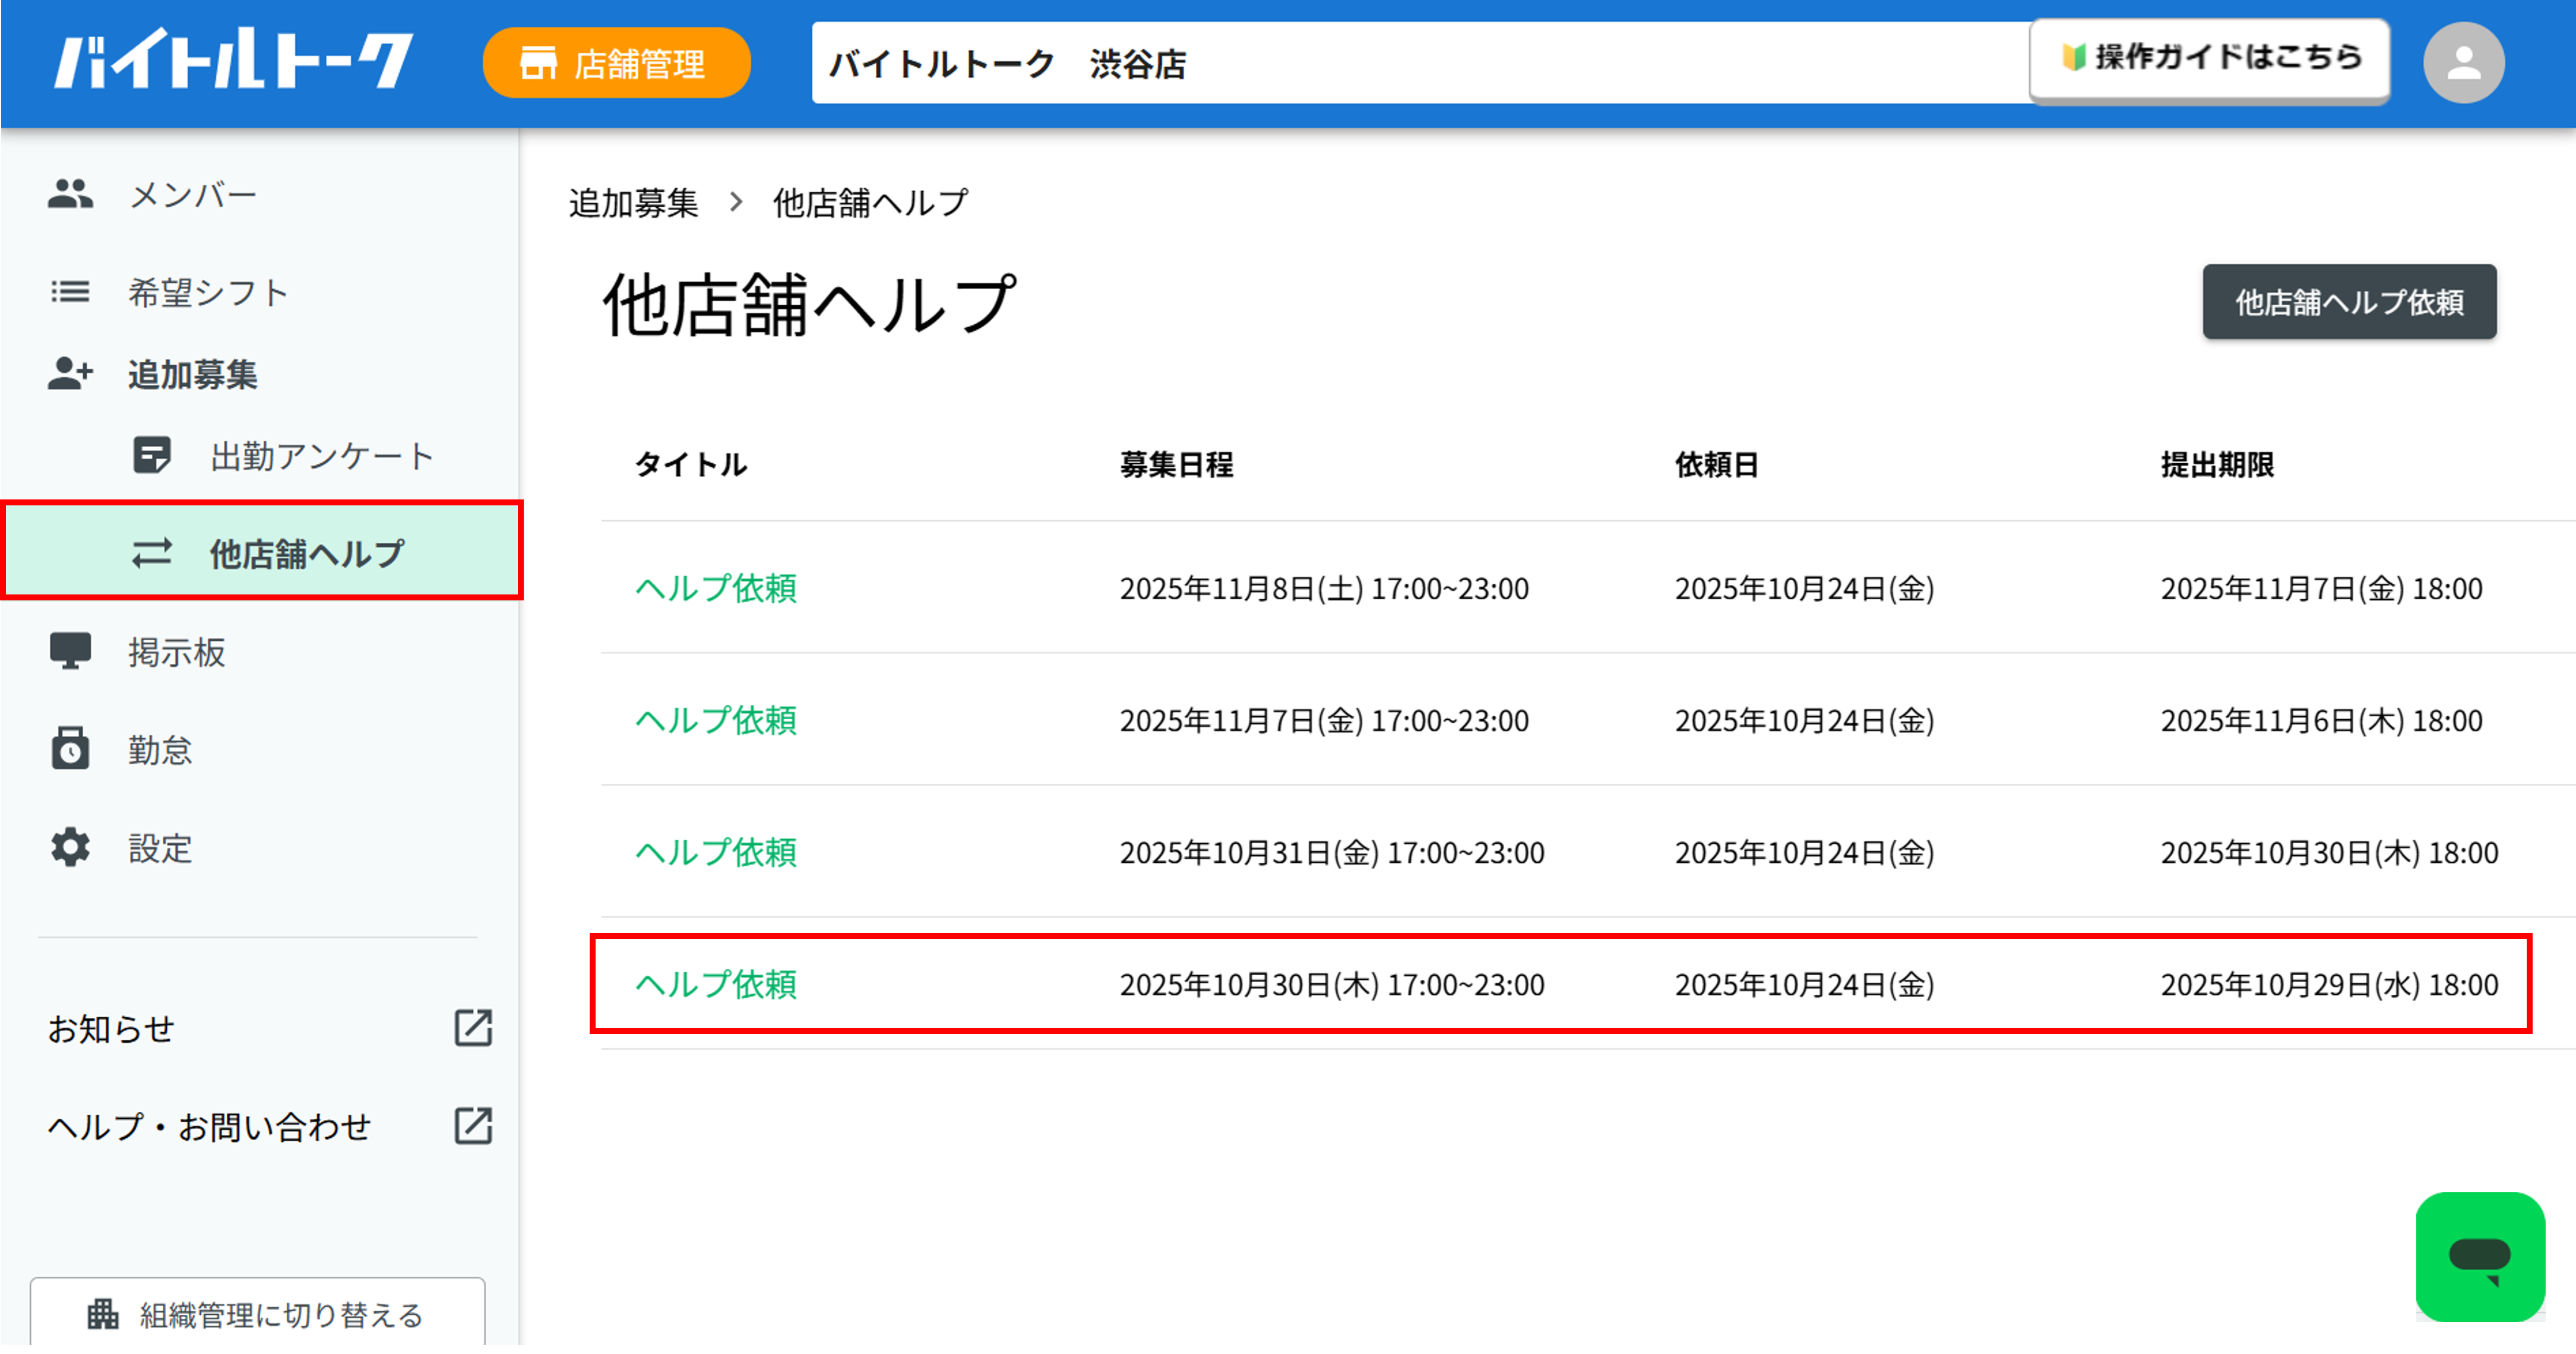This screenshot has width=2576, height=1354.
Task: Click the 提出期限 column header
Action: [2217, 464]
